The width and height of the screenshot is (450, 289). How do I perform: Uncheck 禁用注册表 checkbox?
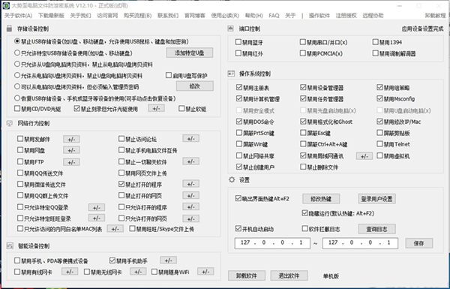point(239,87)
